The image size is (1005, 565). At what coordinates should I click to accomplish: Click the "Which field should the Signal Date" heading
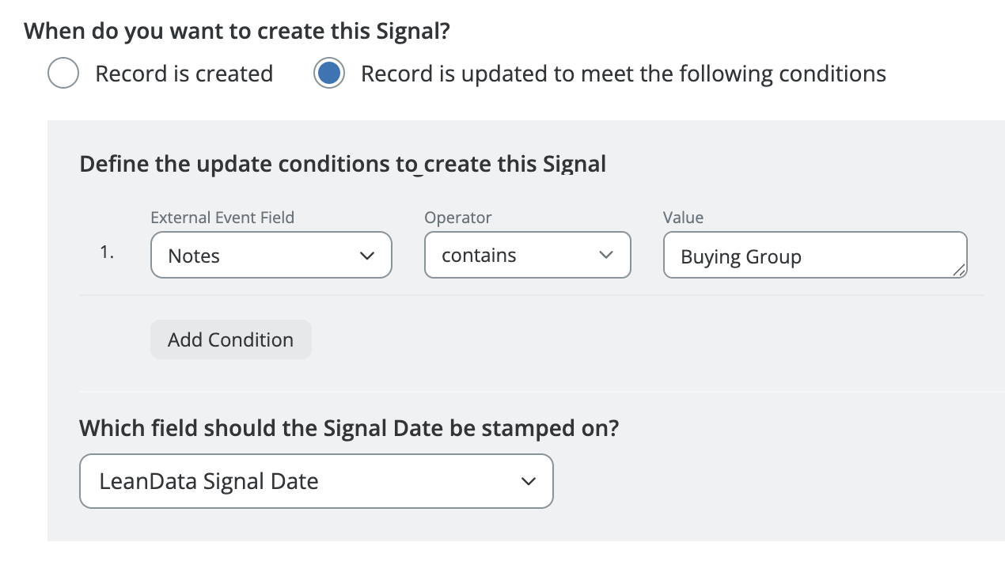coord(349,428)
